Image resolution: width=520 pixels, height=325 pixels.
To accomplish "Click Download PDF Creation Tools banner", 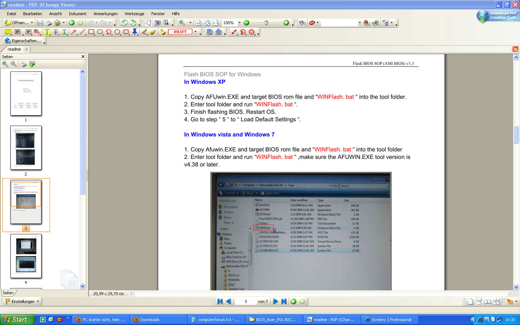I will (498, 16).
